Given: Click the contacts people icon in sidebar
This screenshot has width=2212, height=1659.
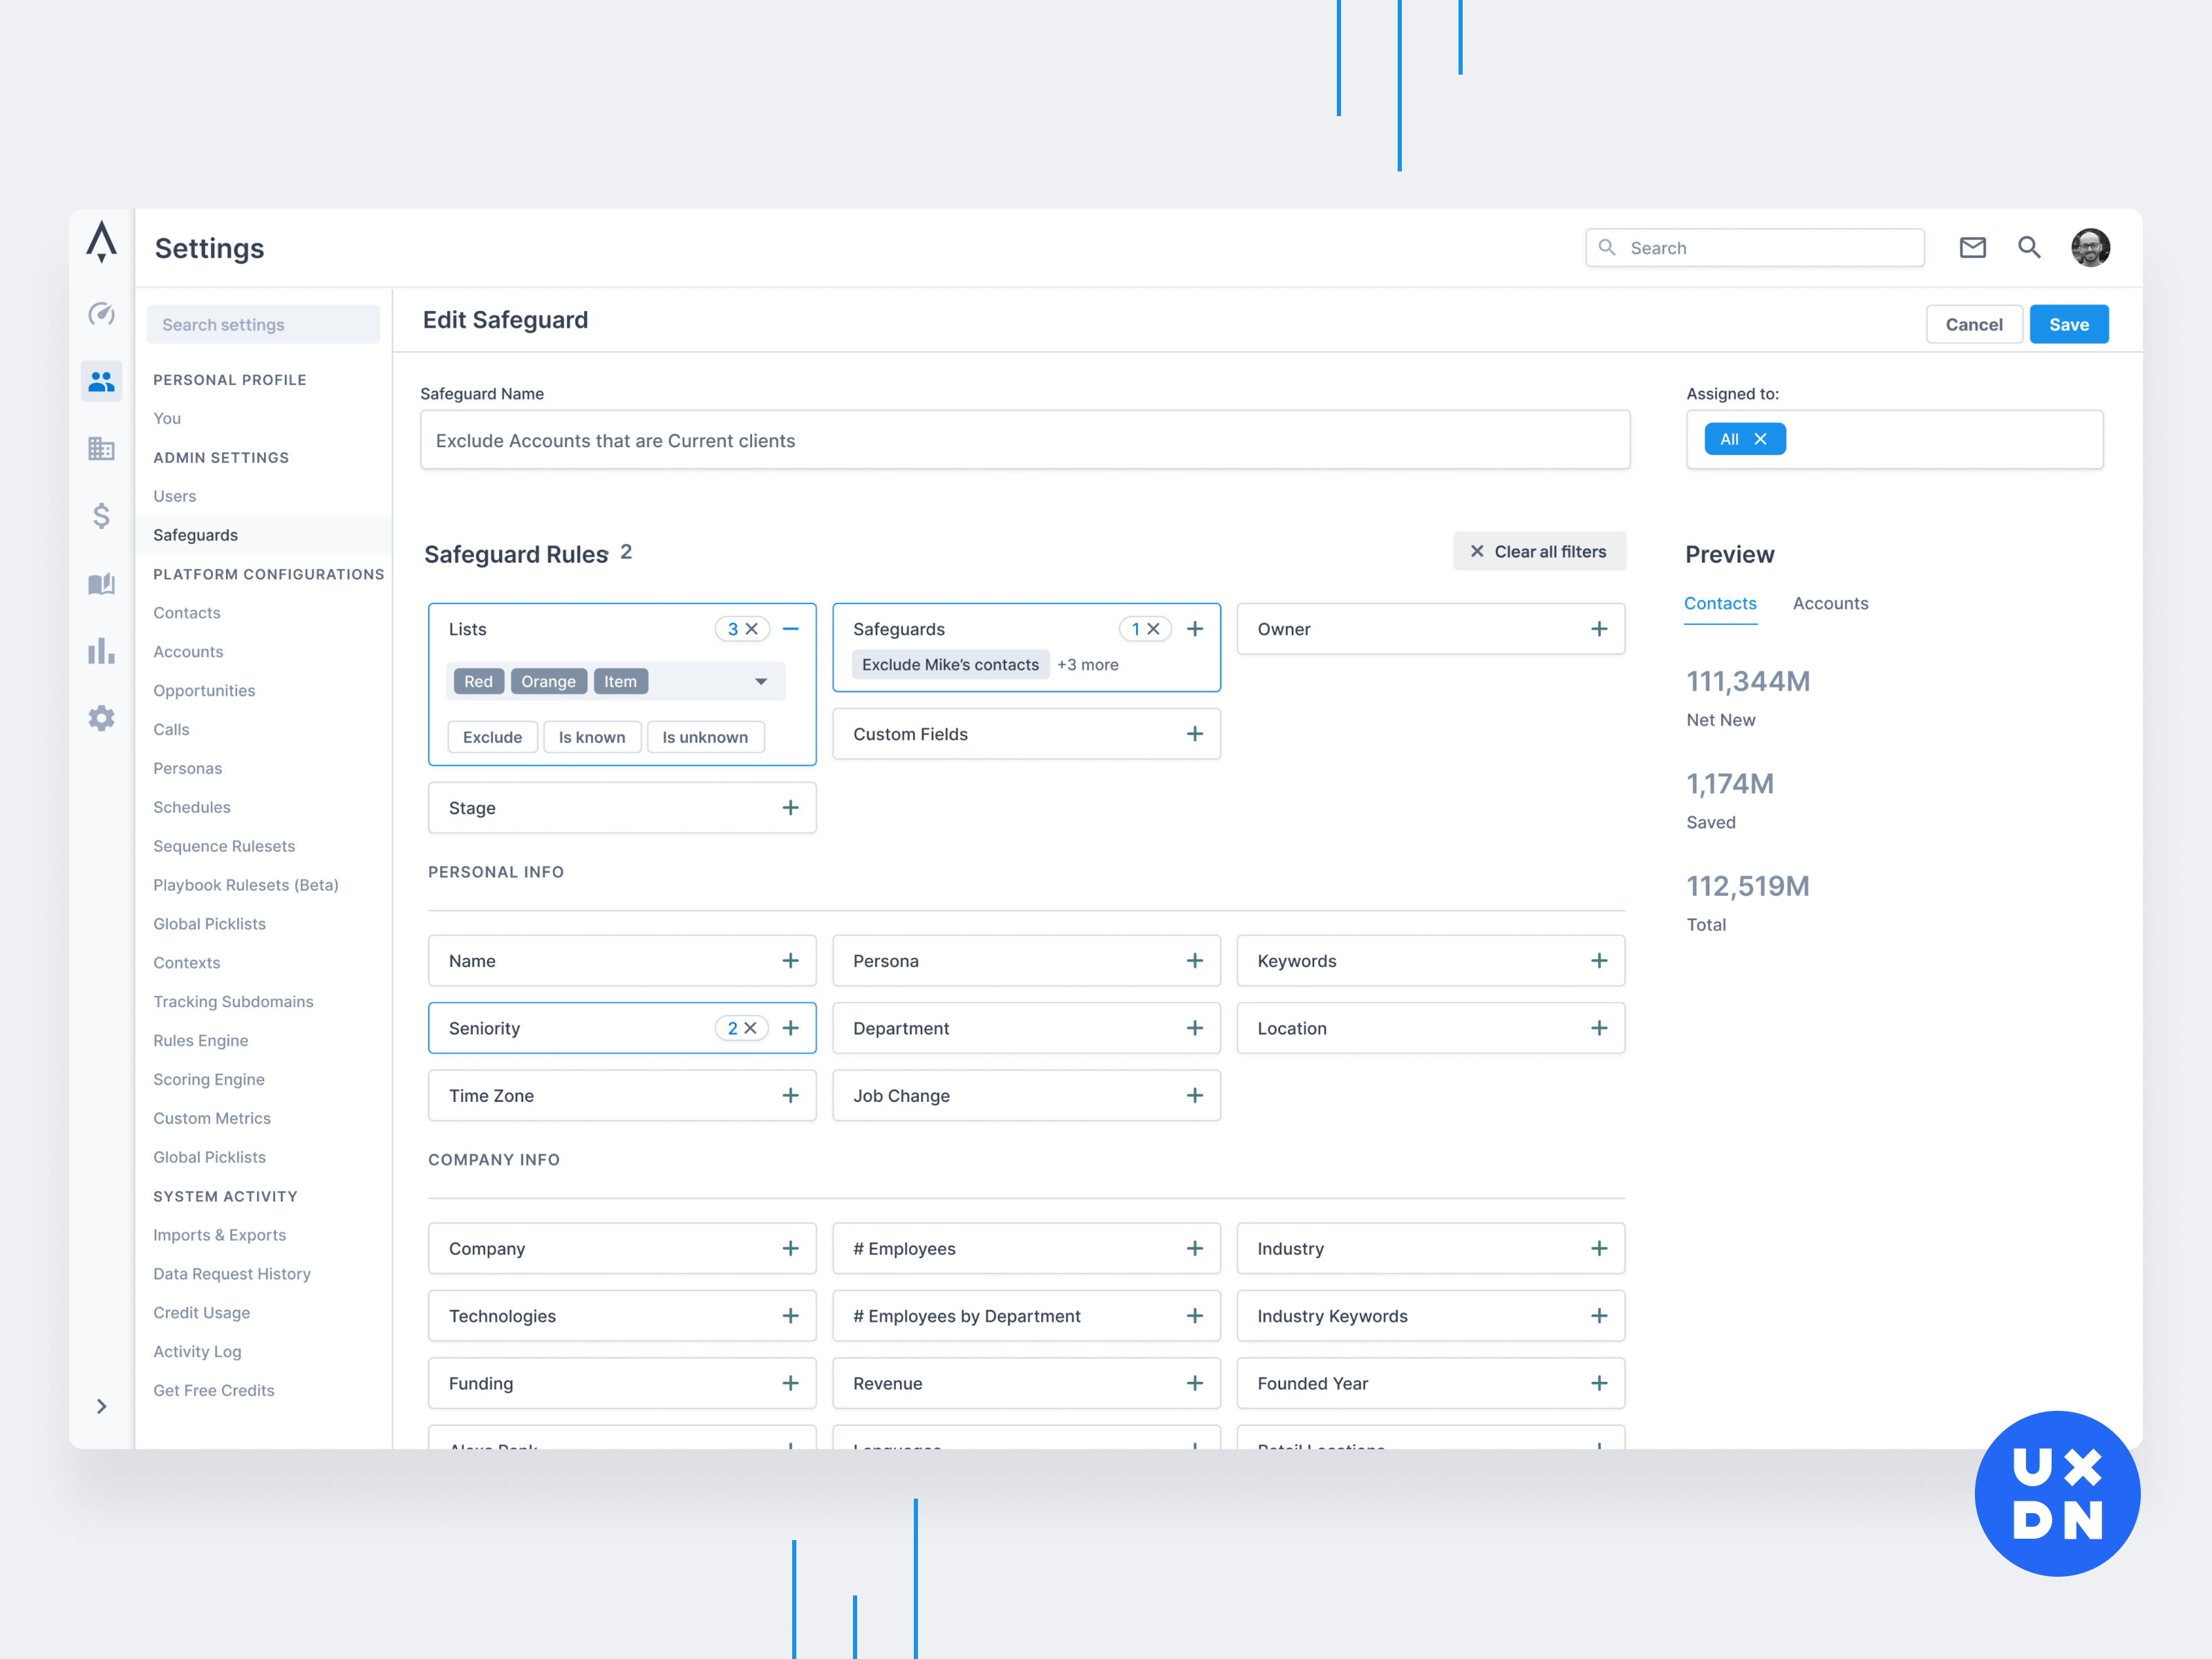Looking at the screenshot, I should 101,381.
